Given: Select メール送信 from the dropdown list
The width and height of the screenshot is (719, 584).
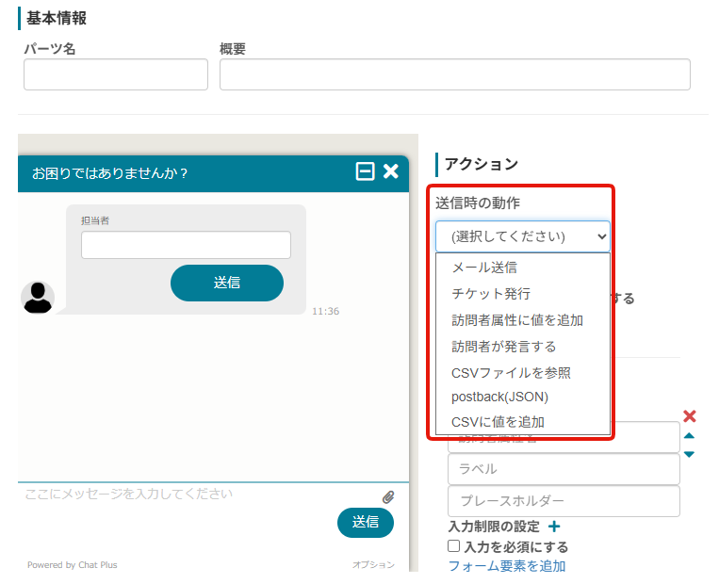Looking at the screenshot, I should pyautogui.click(x=484, y=268).
